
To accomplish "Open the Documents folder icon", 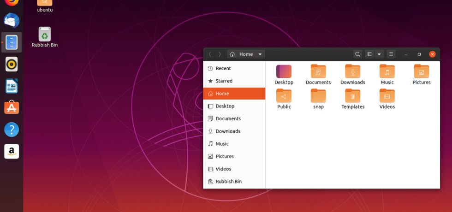I will coord(318,71).
